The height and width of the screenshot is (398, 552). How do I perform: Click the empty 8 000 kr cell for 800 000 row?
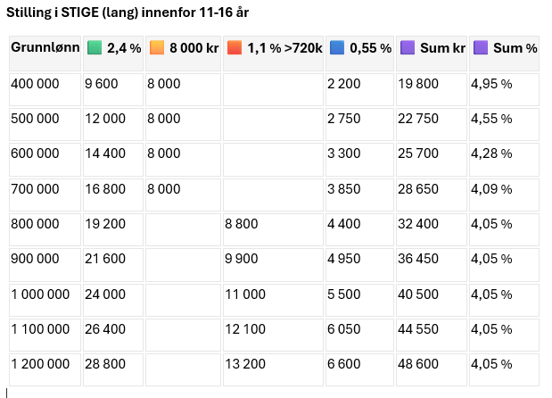183,229
